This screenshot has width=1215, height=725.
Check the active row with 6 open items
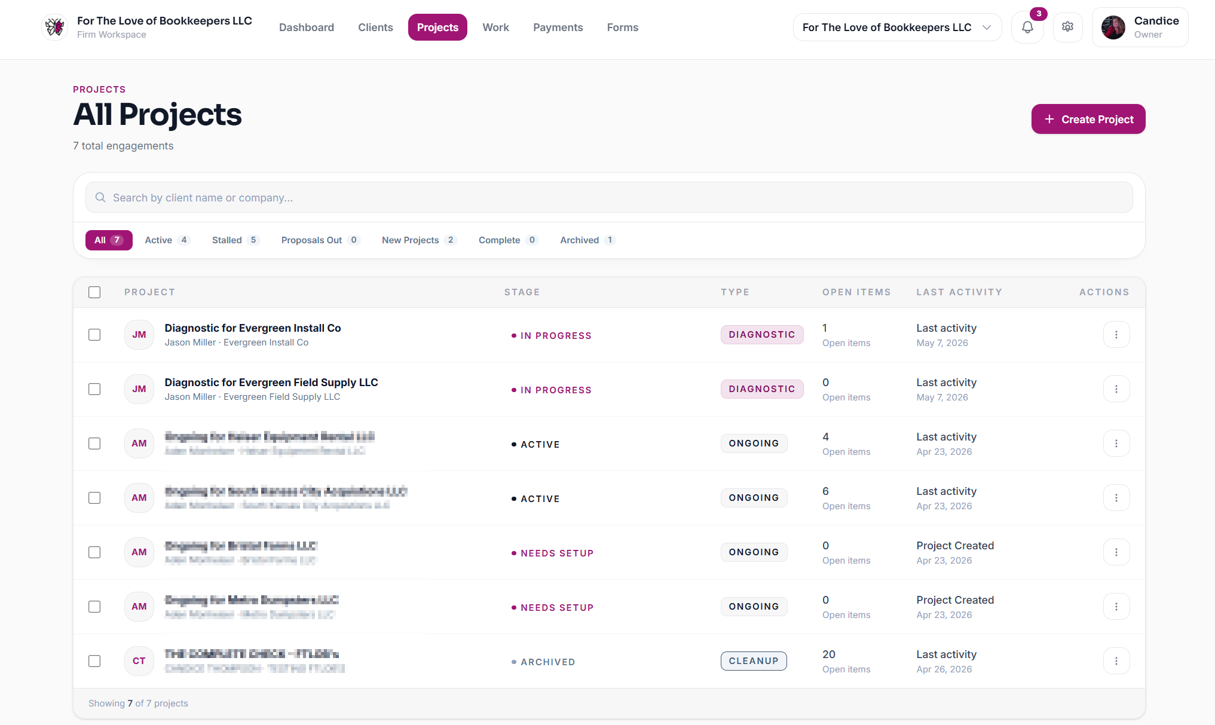coord(94,498)
